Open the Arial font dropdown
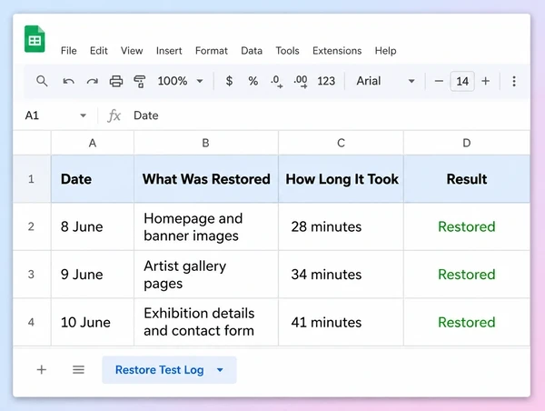The height and width of the screenshot is (411, 545). pyautogui.click(x=385, y=81)
